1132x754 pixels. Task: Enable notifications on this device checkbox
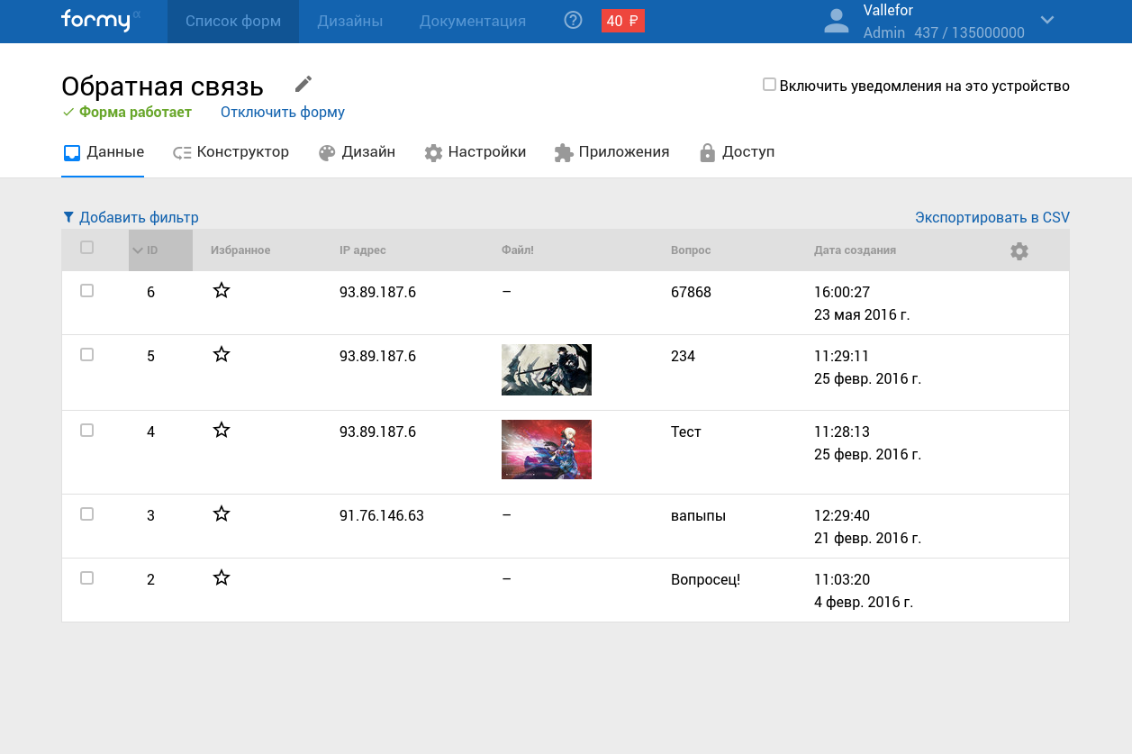tap(769, 85)
